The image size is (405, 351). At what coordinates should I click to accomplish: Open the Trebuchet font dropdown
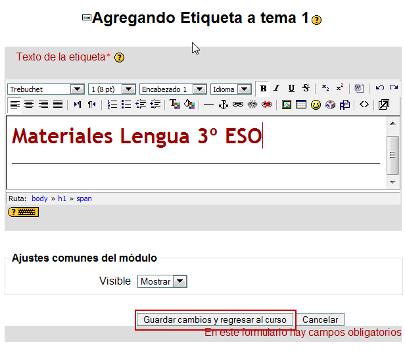click(77, 89)
